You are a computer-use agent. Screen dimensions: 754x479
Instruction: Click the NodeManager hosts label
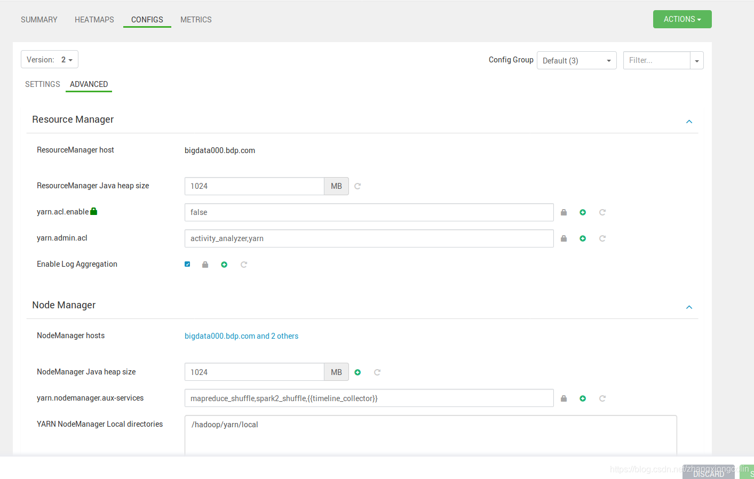point(70,336)
